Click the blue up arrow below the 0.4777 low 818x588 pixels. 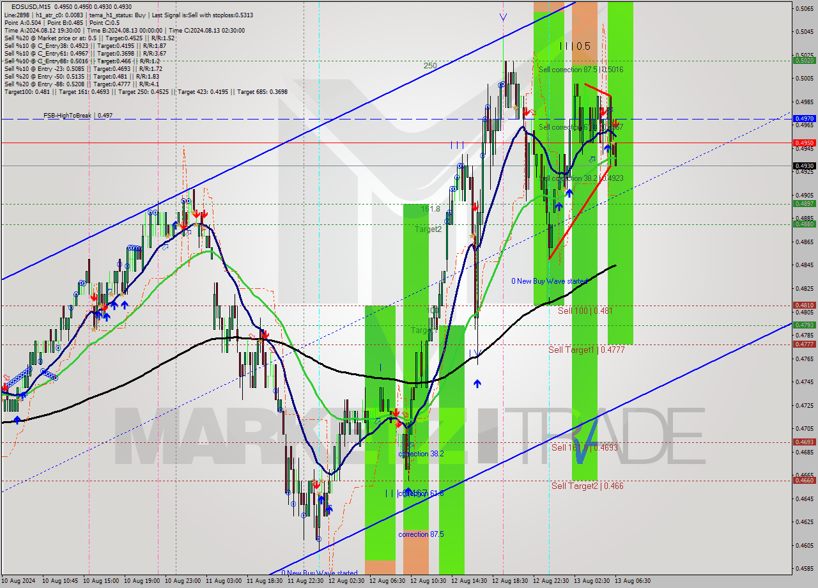pyautogui.click(x=477, y=383)
